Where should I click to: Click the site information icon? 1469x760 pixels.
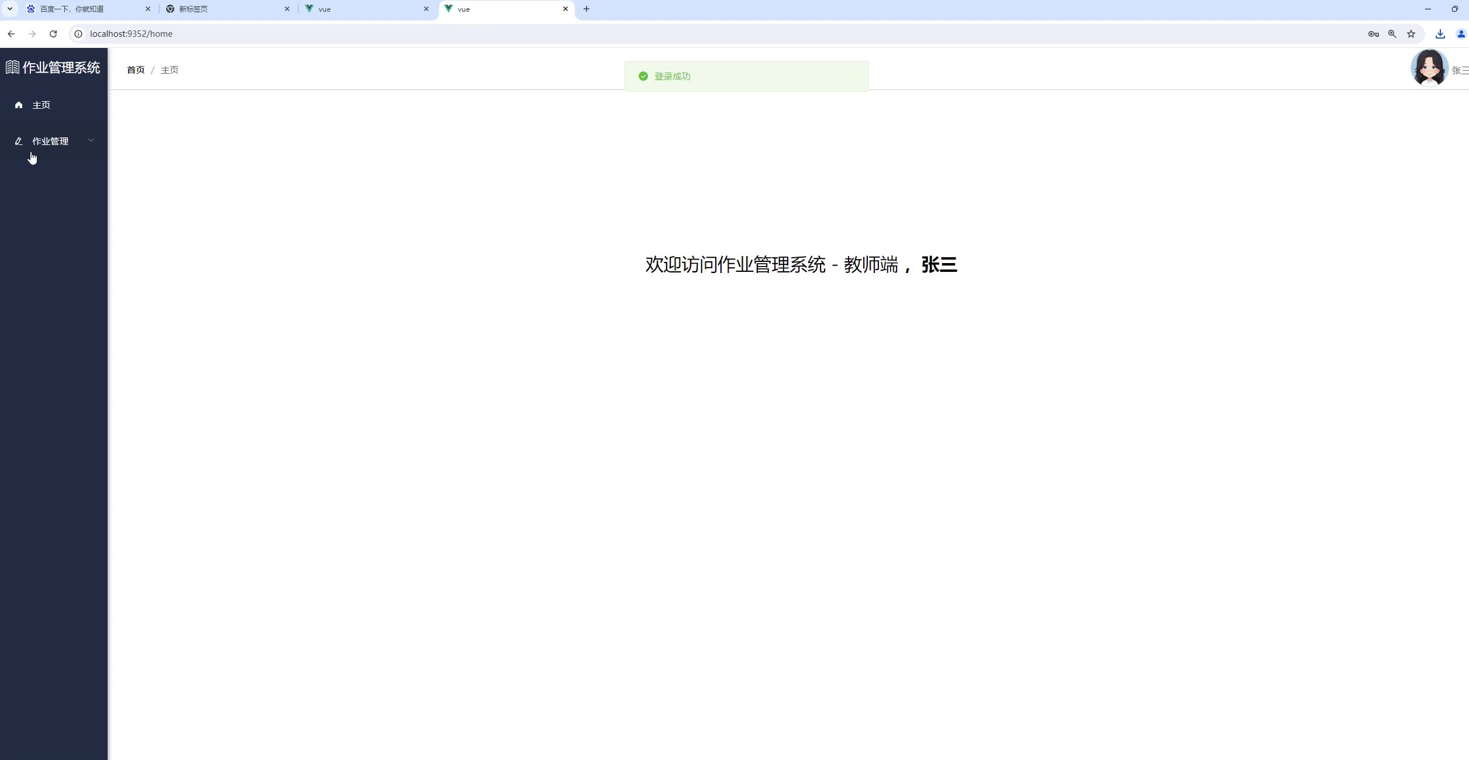(x=78, y=34)
